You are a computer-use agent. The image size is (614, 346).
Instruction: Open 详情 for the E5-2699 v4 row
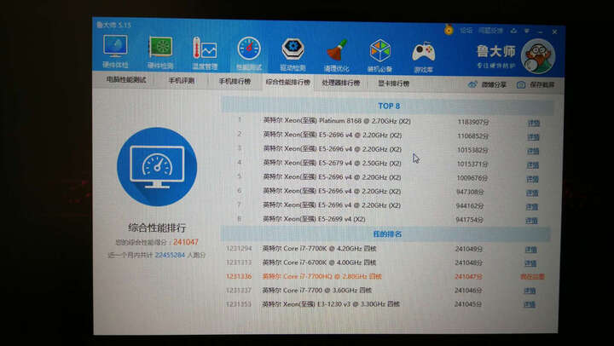pyautogui.click(x=531, y=221)
